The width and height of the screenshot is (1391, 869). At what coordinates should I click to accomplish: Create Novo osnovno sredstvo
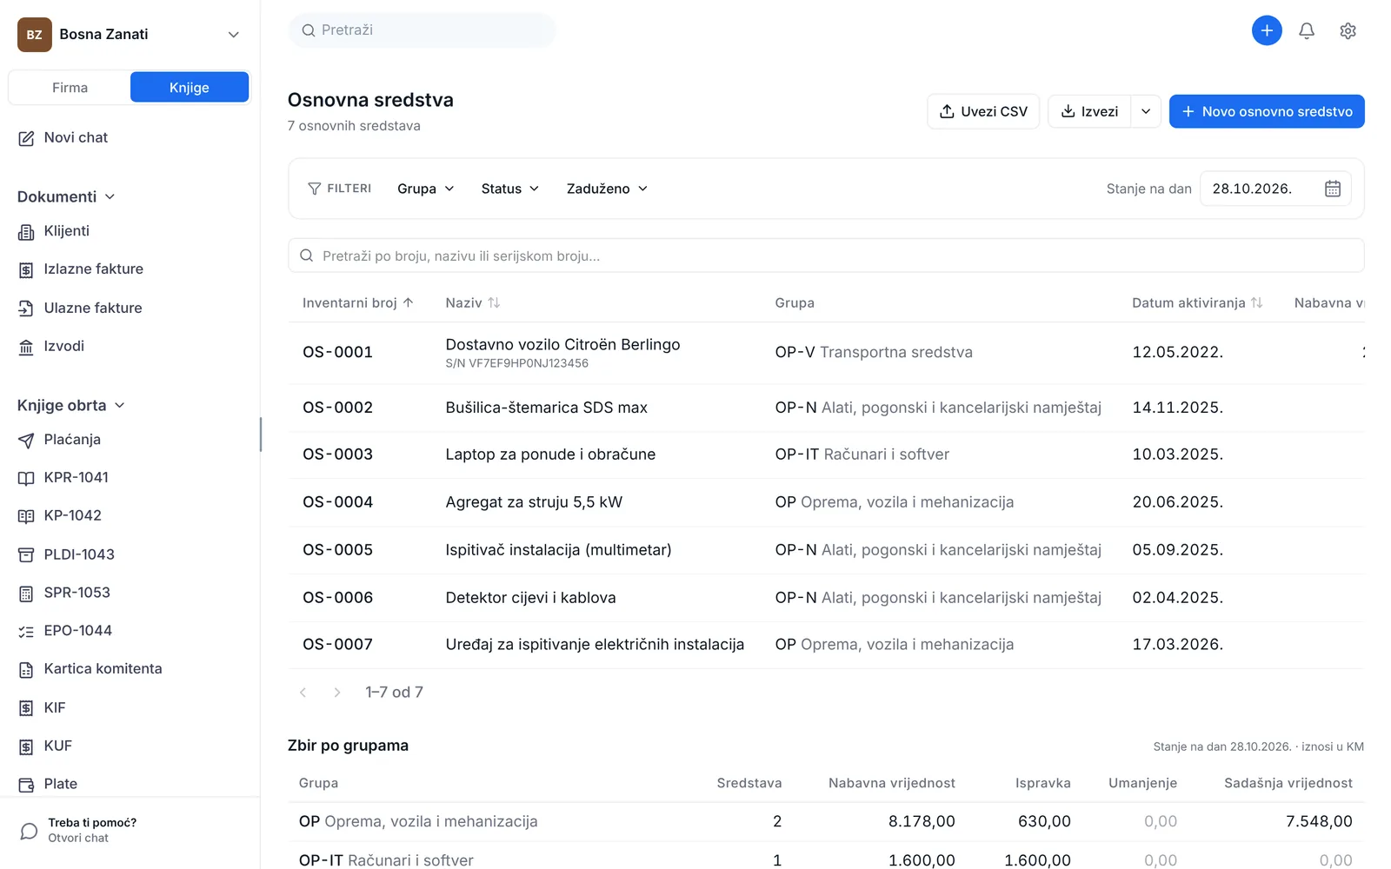click(x=1267, y=111)
